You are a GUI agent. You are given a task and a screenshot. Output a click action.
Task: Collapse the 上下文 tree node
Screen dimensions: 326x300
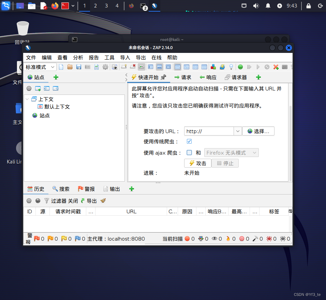click(27, 99)
